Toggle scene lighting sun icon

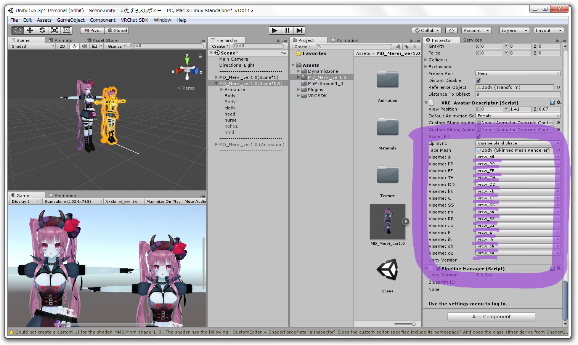point(74,46)
